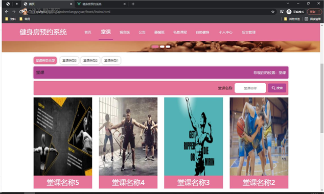The image size is (324, 194).
Task: Open the 堂课名称5 class image
Action: point(63,136)
